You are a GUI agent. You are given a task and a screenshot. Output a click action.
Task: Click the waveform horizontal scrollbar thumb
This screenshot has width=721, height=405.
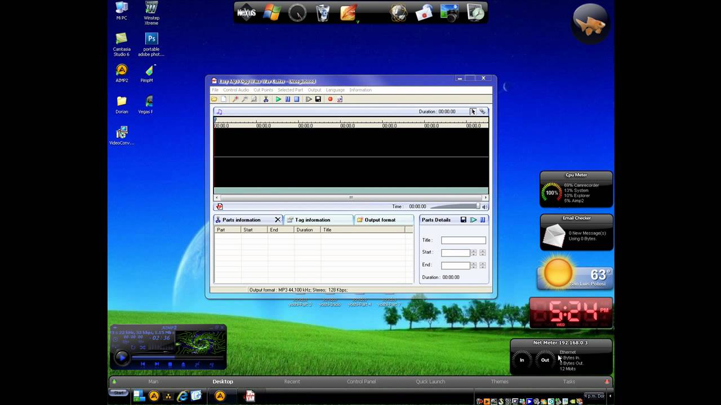351,197
